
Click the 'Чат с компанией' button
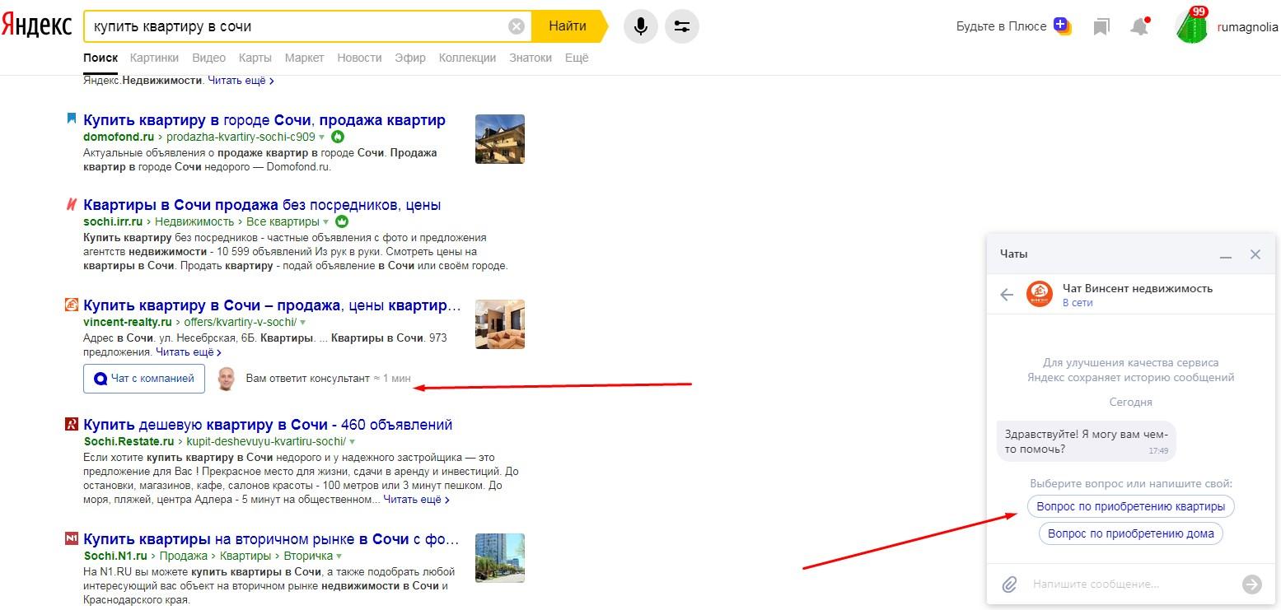tap(144, 379)
